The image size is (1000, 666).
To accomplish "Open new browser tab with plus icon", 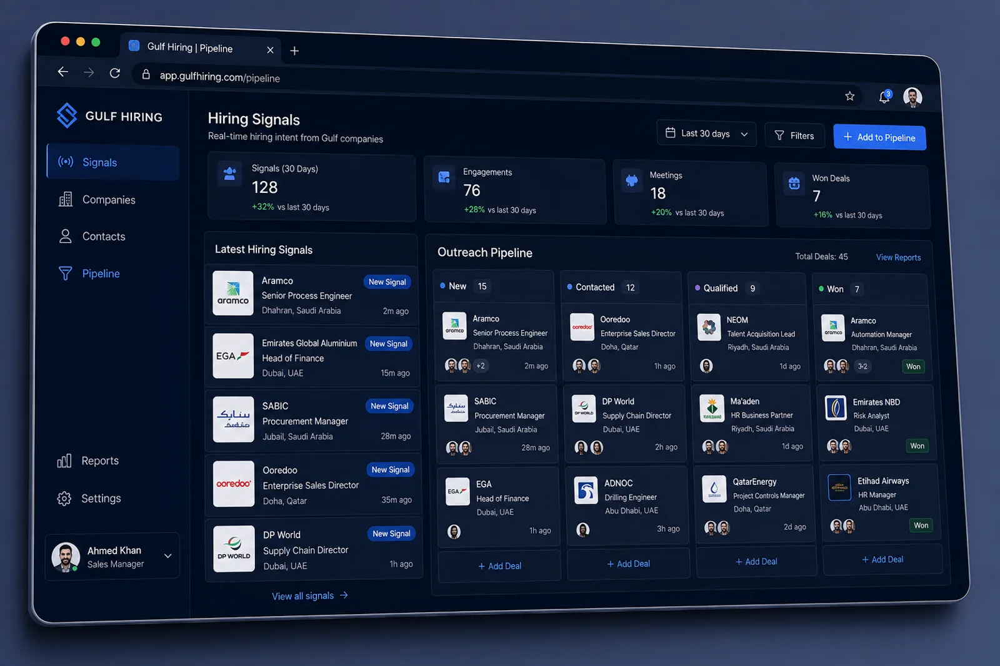I will pyautogui.click(x=294, y=51).
